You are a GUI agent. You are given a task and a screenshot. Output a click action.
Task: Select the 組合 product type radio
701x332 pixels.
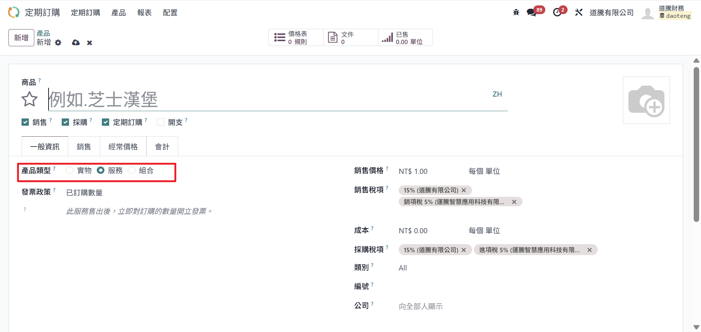[132, 170]
